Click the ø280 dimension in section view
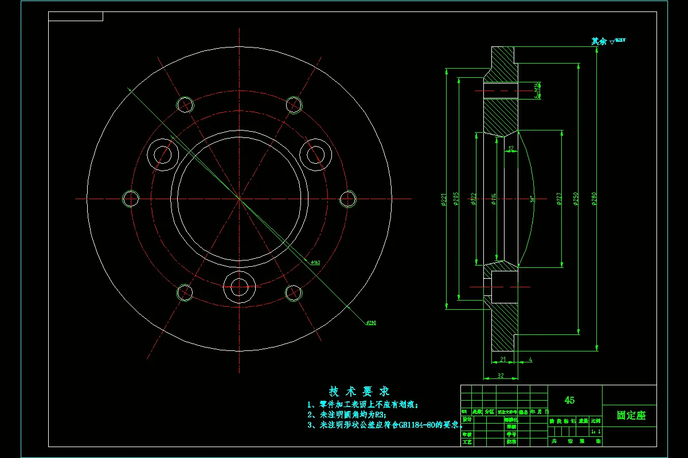The image size is (688, 458). point(595,199)
